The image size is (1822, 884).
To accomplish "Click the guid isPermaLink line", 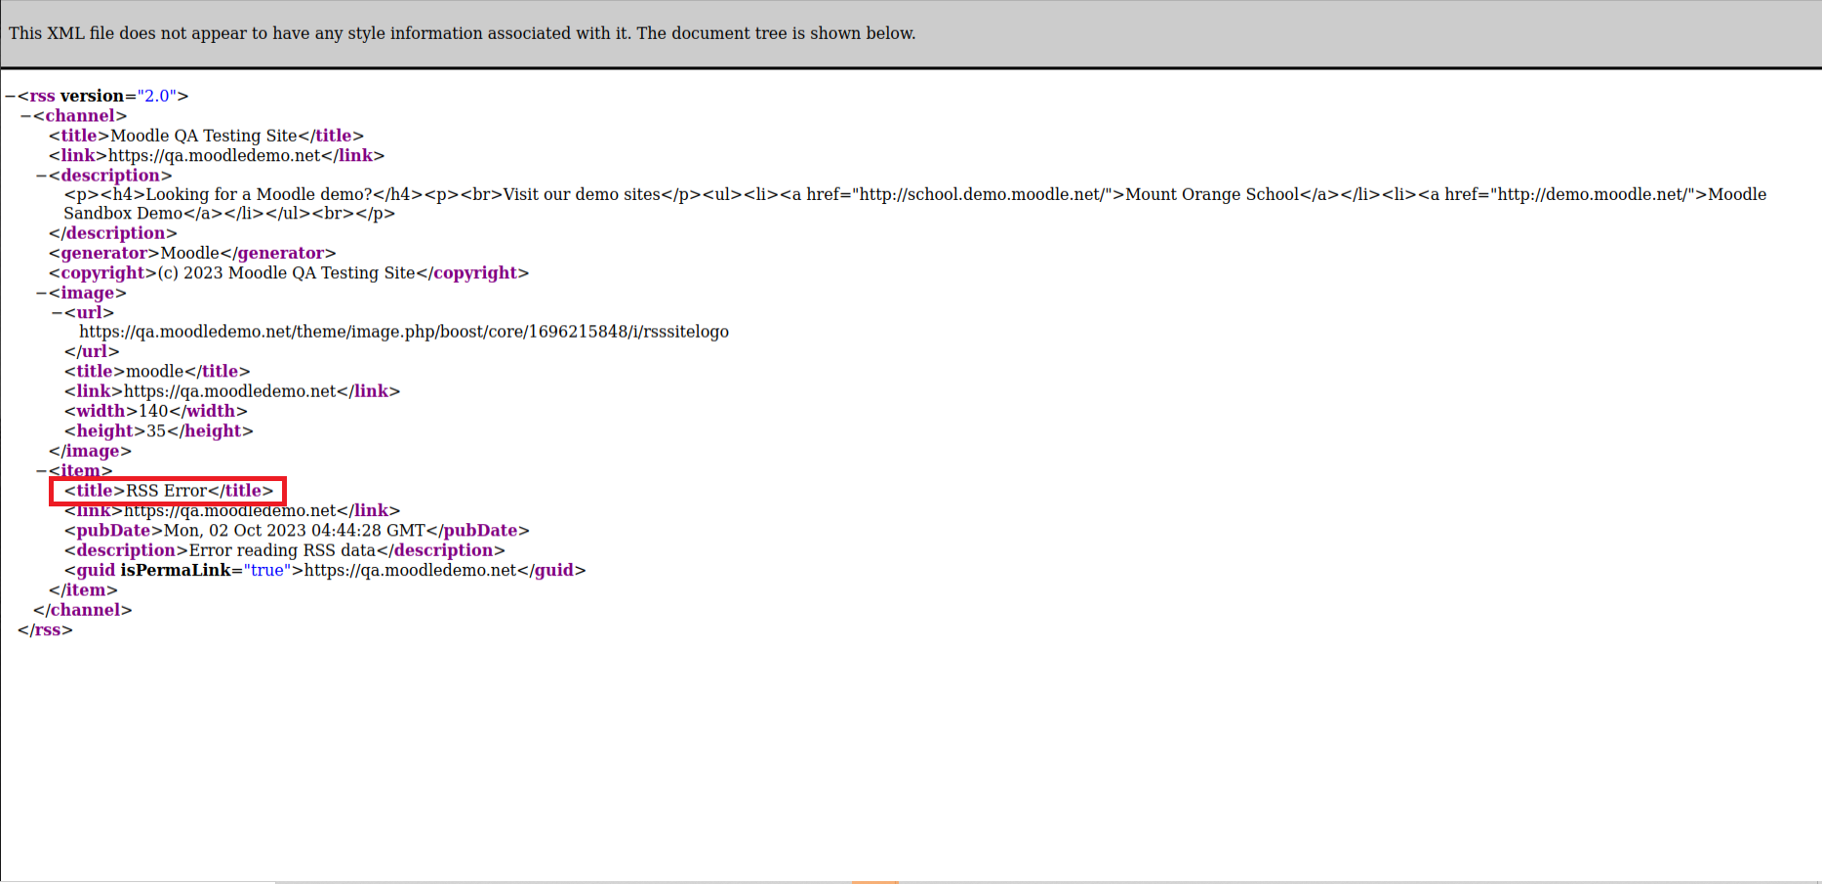I will coord(325,571).
